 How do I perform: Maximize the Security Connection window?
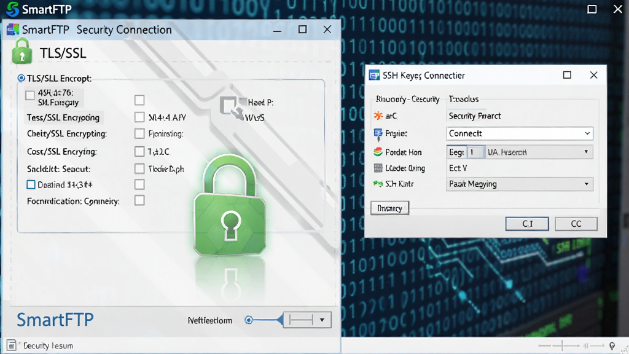tap(302, 29)
